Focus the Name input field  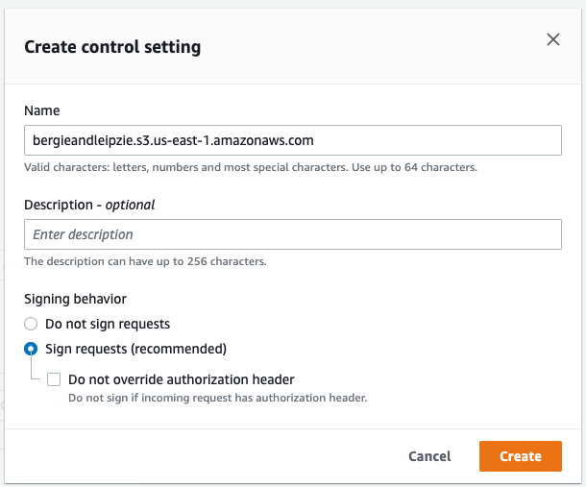point(292,140)
